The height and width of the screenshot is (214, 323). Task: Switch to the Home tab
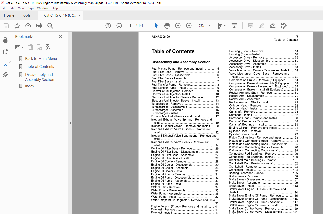pos(9,15)
